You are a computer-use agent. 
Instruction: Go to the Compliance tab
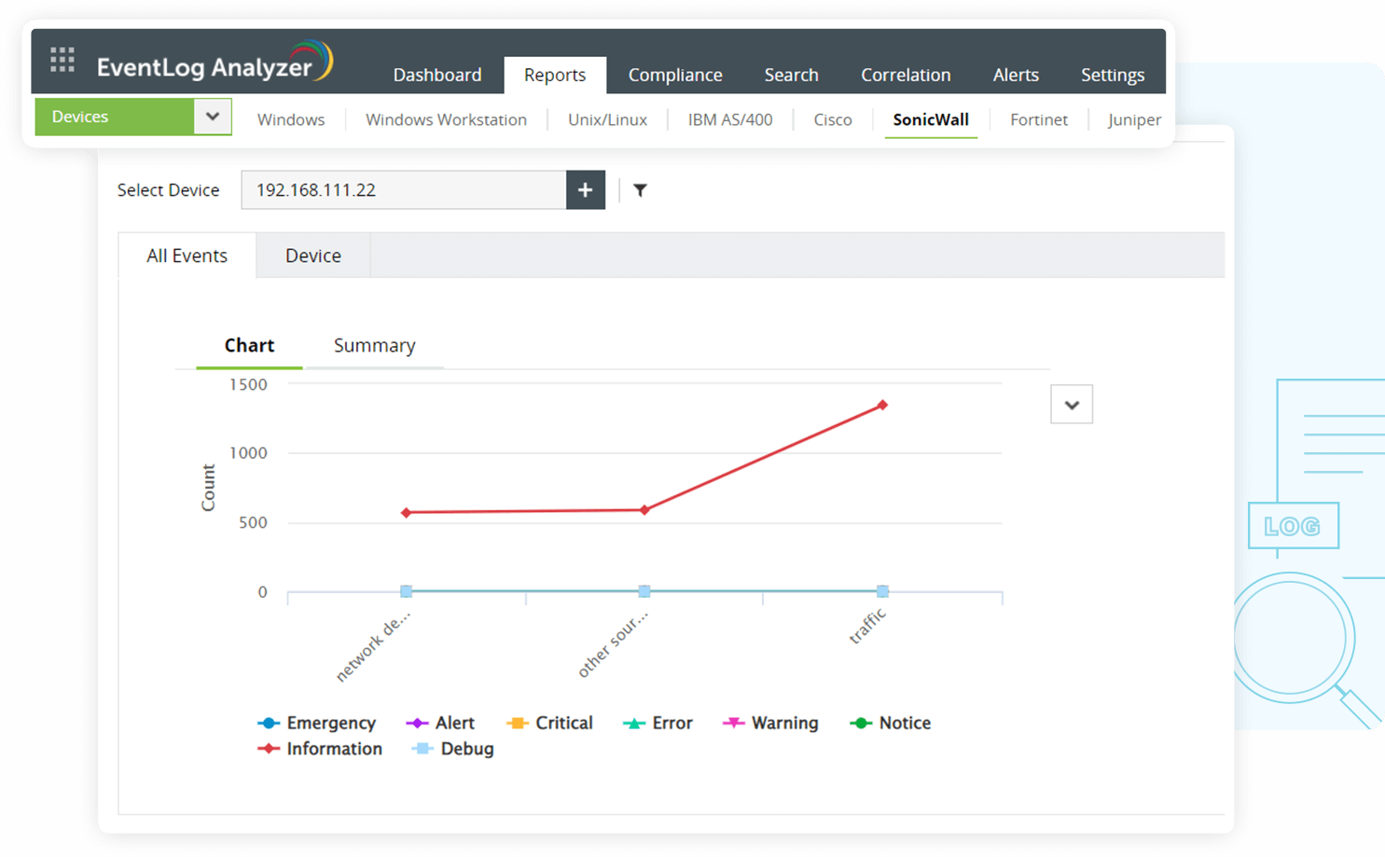pos(675,75)
